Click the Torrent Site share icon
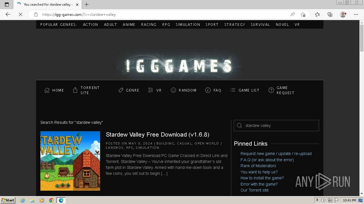 click(75, 90)
